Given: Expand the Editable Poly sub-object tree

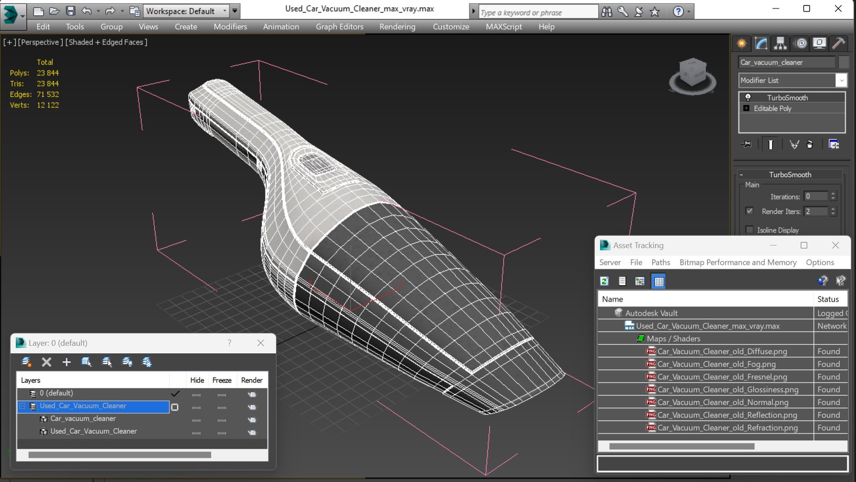Looking at the screenshot, I should click(746, 108).
